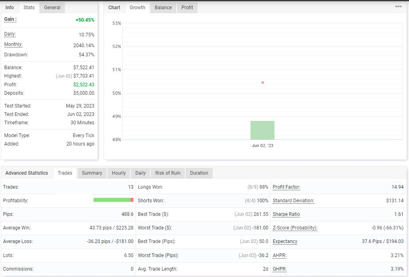Click the $5,000.00 deposits value
Image resolution: width=409 pixels, height=277 pixels.
click(x=84, y=93)
